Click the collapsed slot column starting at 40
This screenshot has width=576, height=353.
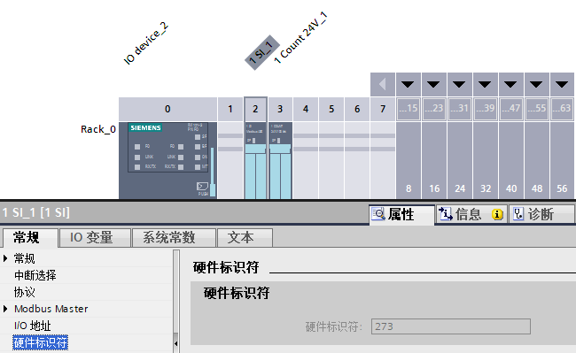click(x=511, y=160)
